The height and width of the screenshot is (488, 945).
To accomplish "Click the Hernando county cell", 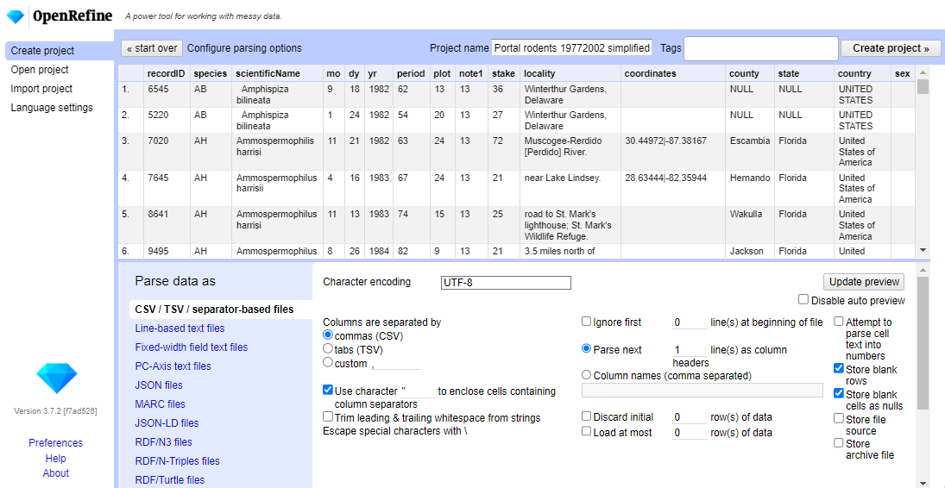I will click(x=749, y=189).
